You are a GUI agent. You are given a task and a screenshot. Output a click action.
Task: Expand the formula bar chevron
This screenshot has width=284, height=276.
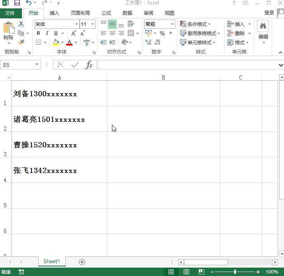[x=281, y=65]
